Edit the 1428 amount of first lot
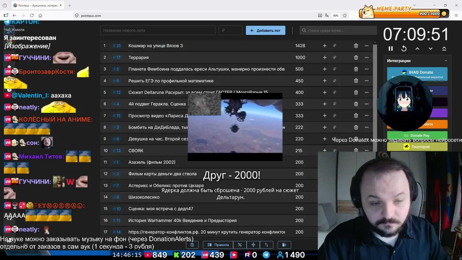The image size is (462, 260). coord(300,46)
